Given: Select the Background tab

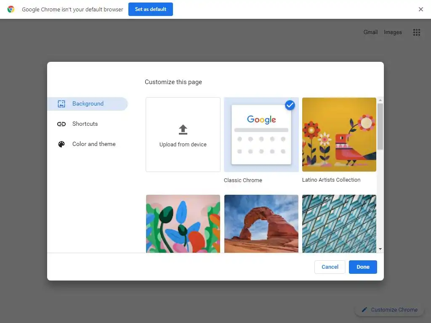Looking at the screenshot, I should 88,104.
